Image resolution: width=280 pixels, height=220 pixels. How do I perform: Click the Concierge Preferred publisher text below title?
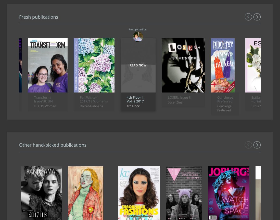click(x=224, y=108)
